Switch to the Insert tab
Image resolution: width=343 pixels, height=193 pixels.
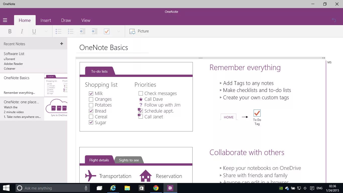tap(46, 20)
